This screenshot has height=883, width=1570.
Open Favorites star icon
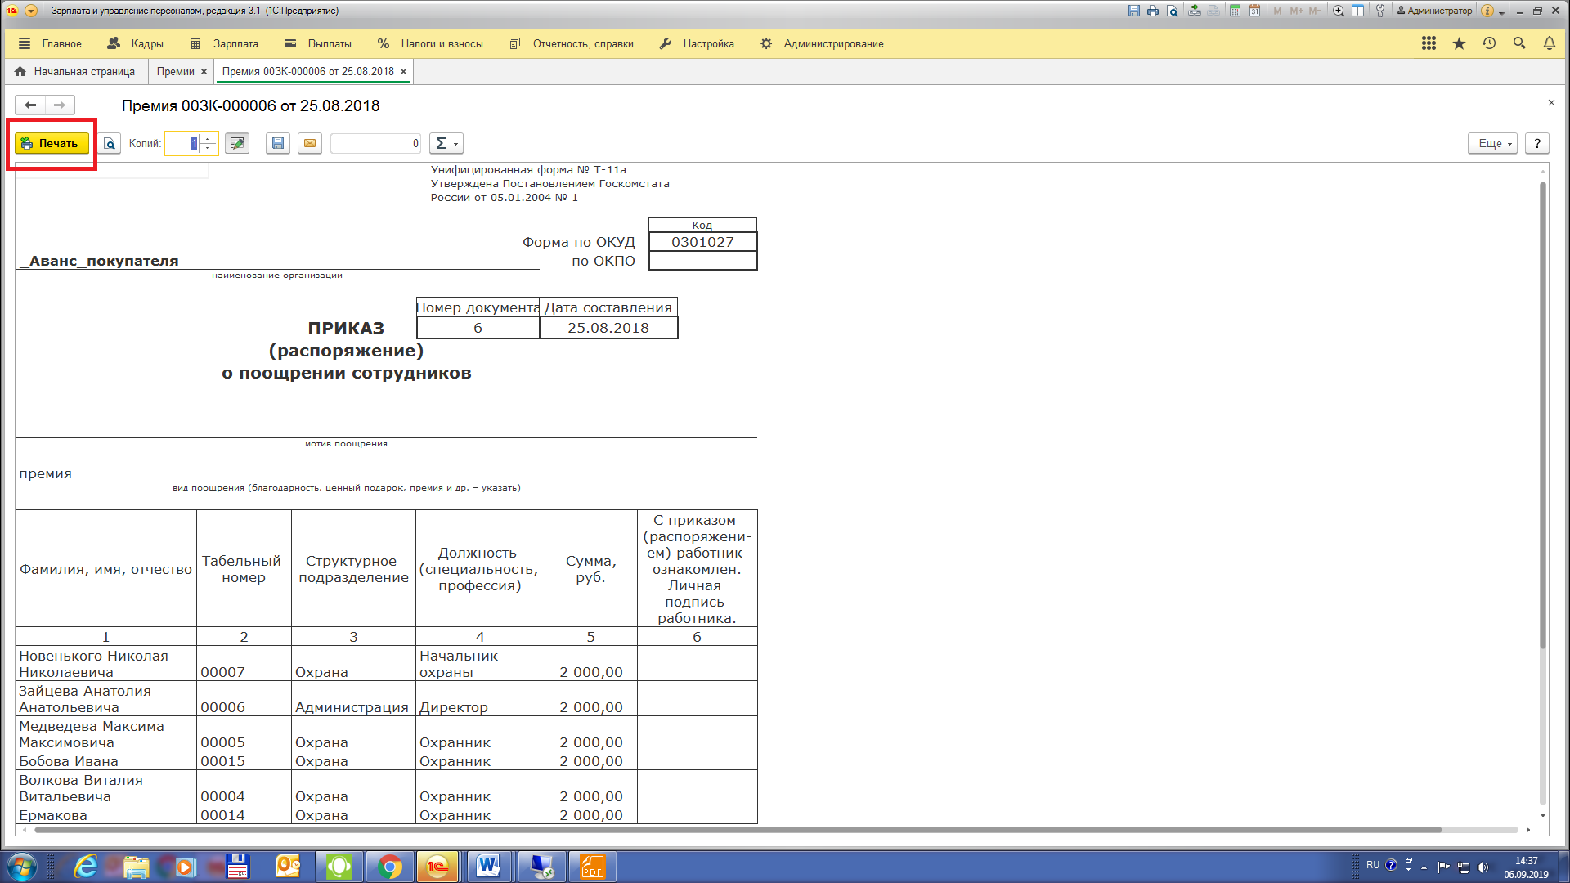point(1459,43)
